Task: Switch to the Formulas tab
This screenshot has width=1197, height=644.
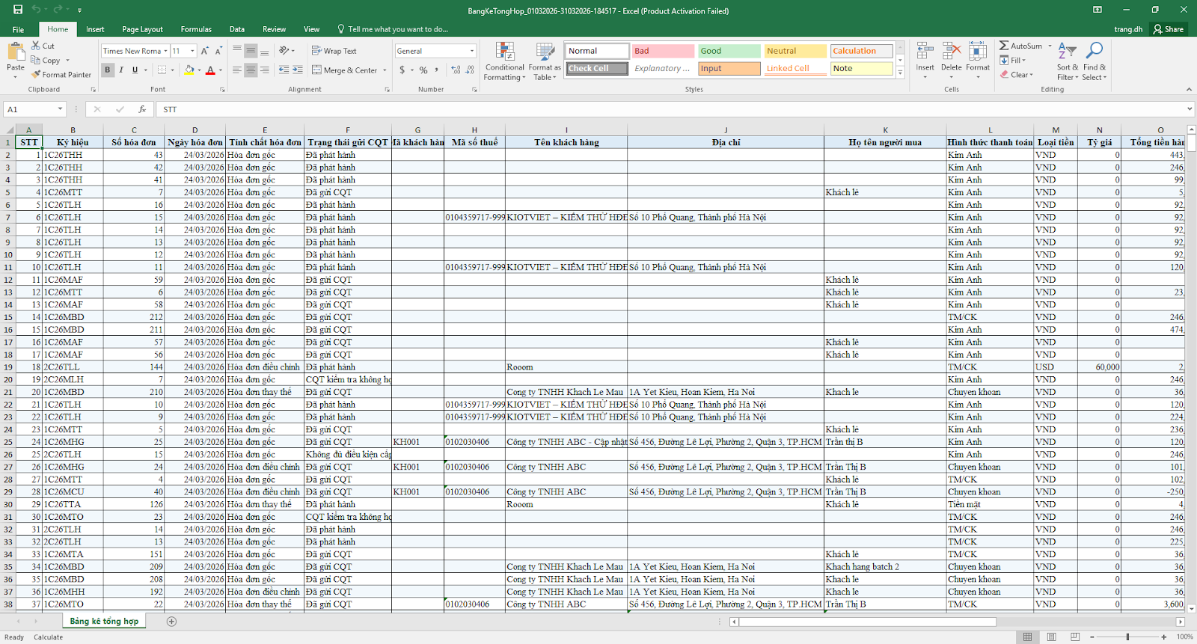Action: [196, 29]
